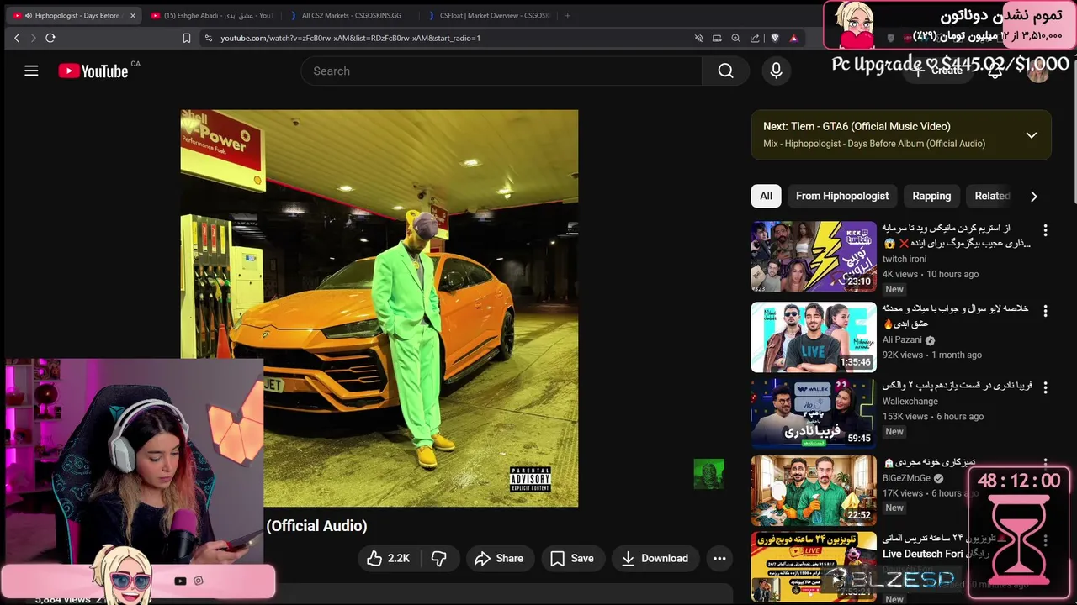Click the search magnifier button
Screen dimensions: 1077x605
click(x=725, y=71)
